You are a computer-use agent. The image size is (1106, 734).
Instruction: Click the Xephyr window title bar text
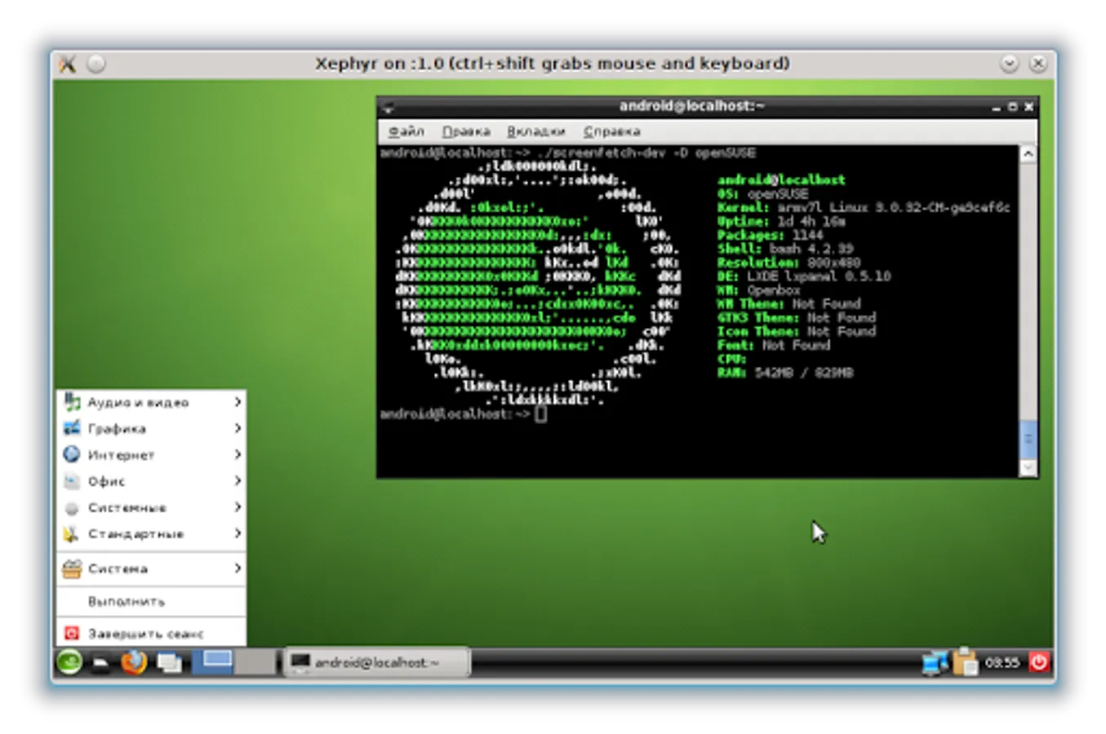(x=553, y=64)
